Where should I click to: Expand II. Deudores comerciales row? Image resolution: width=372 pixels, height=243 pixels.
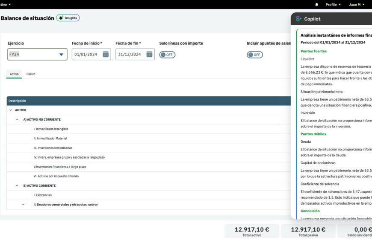pos(24,205)
